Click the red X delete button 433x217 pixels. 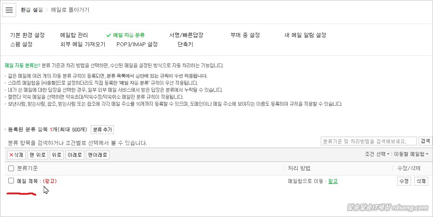pos(17,155)
